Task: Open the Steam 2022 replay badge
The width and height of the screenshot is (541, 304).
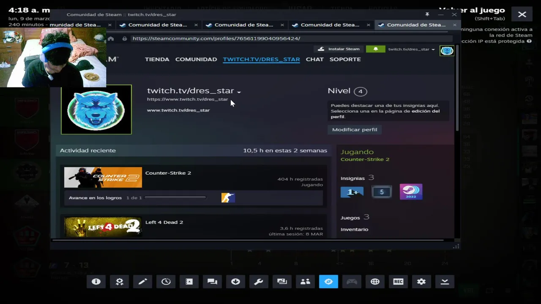Action: tap(411, 192)
